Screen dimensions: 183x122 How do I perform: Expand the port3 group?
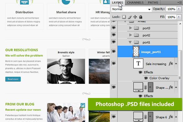pos(131,28)
